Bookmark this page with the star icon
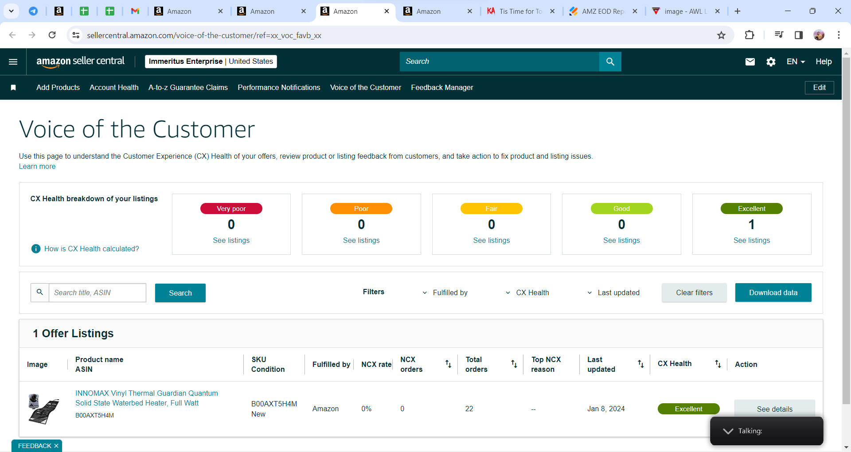Screen dimensions: 851x452 pyautogui.click(x=722, y=35)
